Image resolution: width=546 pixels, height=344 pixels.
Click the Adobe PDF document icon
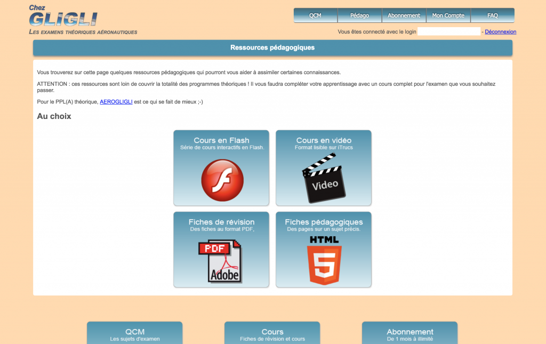[221, 261]
